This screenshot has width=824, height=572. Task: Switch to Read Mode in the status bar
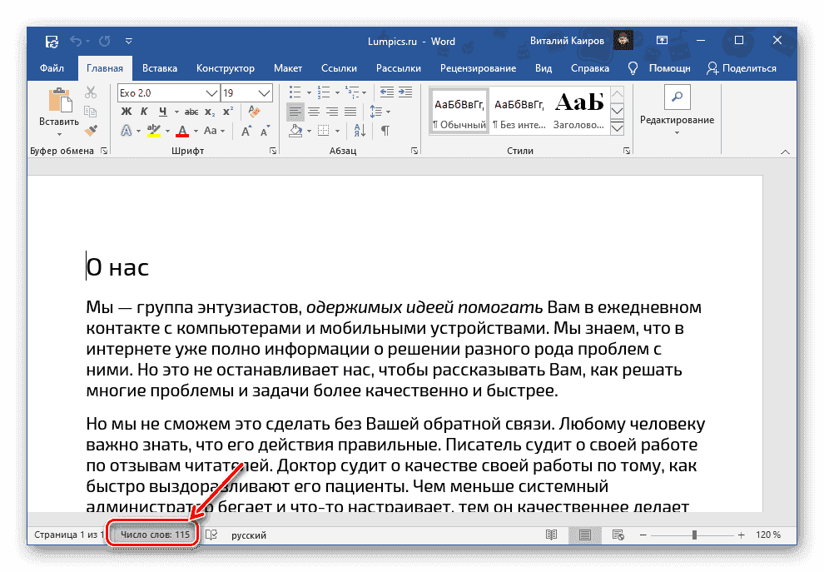551,535
